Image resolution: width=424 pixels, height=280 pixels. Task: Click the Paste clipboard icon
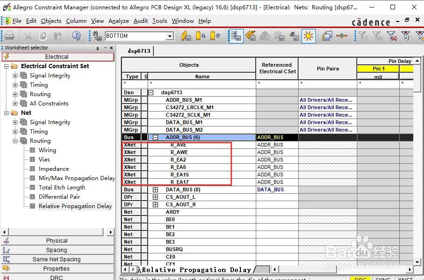pyautogui.click(x=58, y=36)
